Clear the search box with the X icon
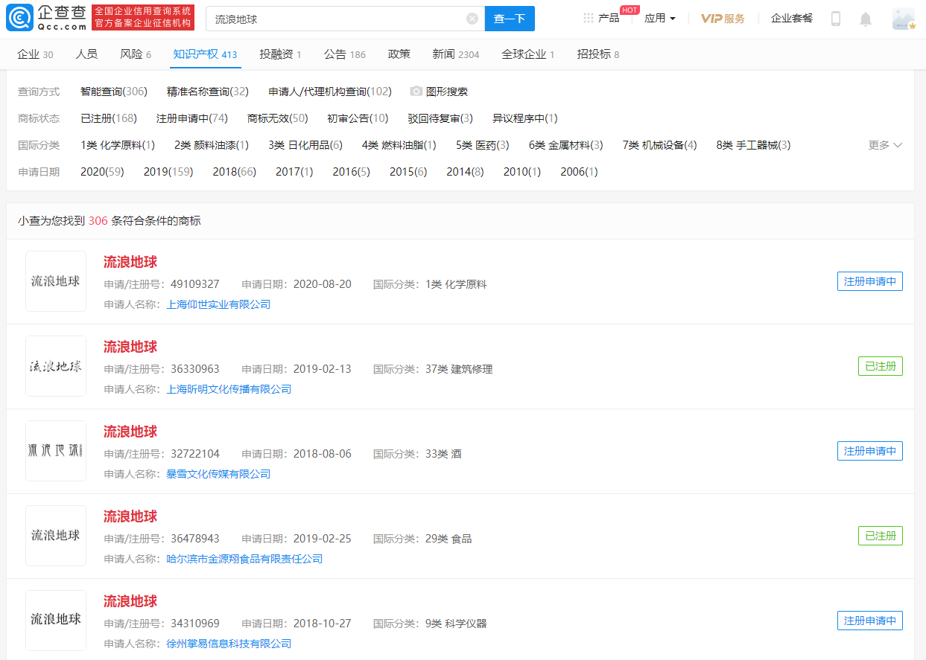The width and height of the screenshot is (926, 660). (472, 19)
